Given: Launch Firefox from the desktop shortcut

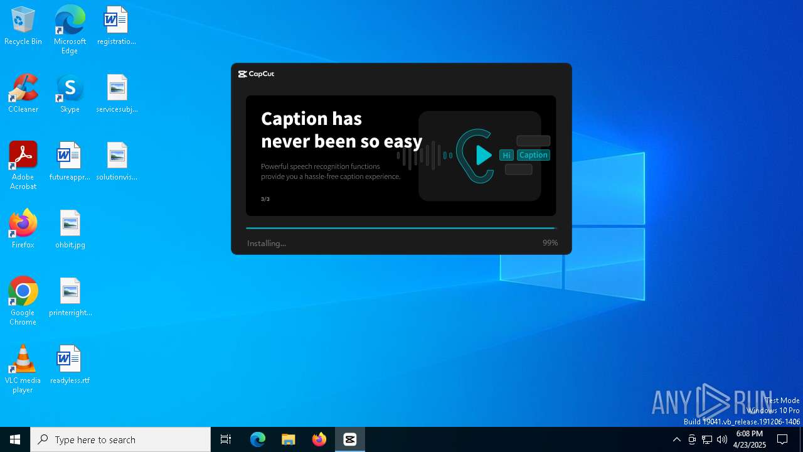Looking at the screenshot, I should tap(23, 229).
